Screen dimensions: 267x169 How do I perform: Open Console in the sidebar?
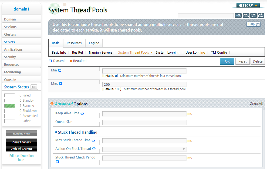21,80
